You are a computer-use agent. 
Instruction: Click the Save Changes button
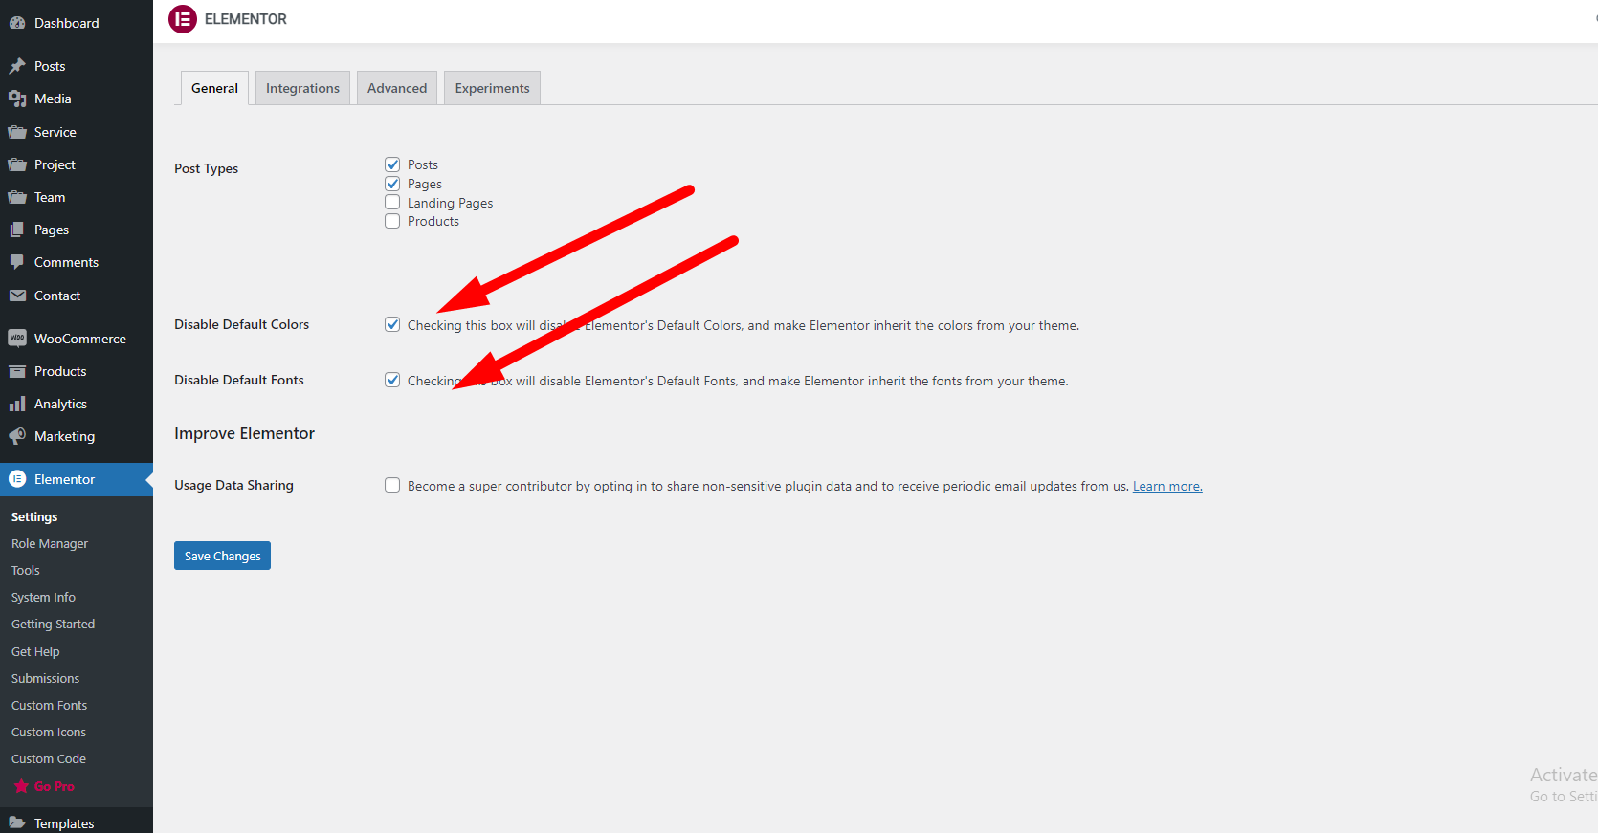[x=222, y=556]
